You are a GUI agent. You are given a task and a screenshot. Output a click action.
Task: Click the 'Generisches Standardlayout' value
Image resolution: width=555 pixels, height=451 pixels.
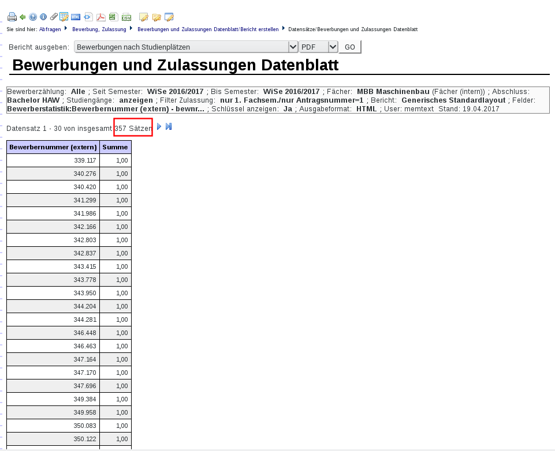coord(453,100)
